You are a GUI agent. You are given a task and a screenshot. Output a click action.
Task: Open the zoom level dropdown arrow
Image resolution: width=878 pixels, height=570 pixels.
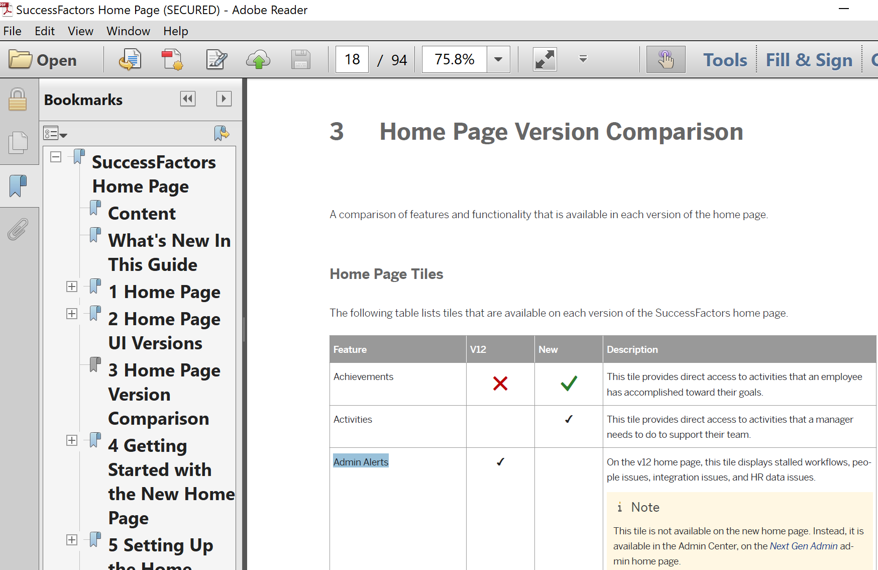tap(498, 59)
